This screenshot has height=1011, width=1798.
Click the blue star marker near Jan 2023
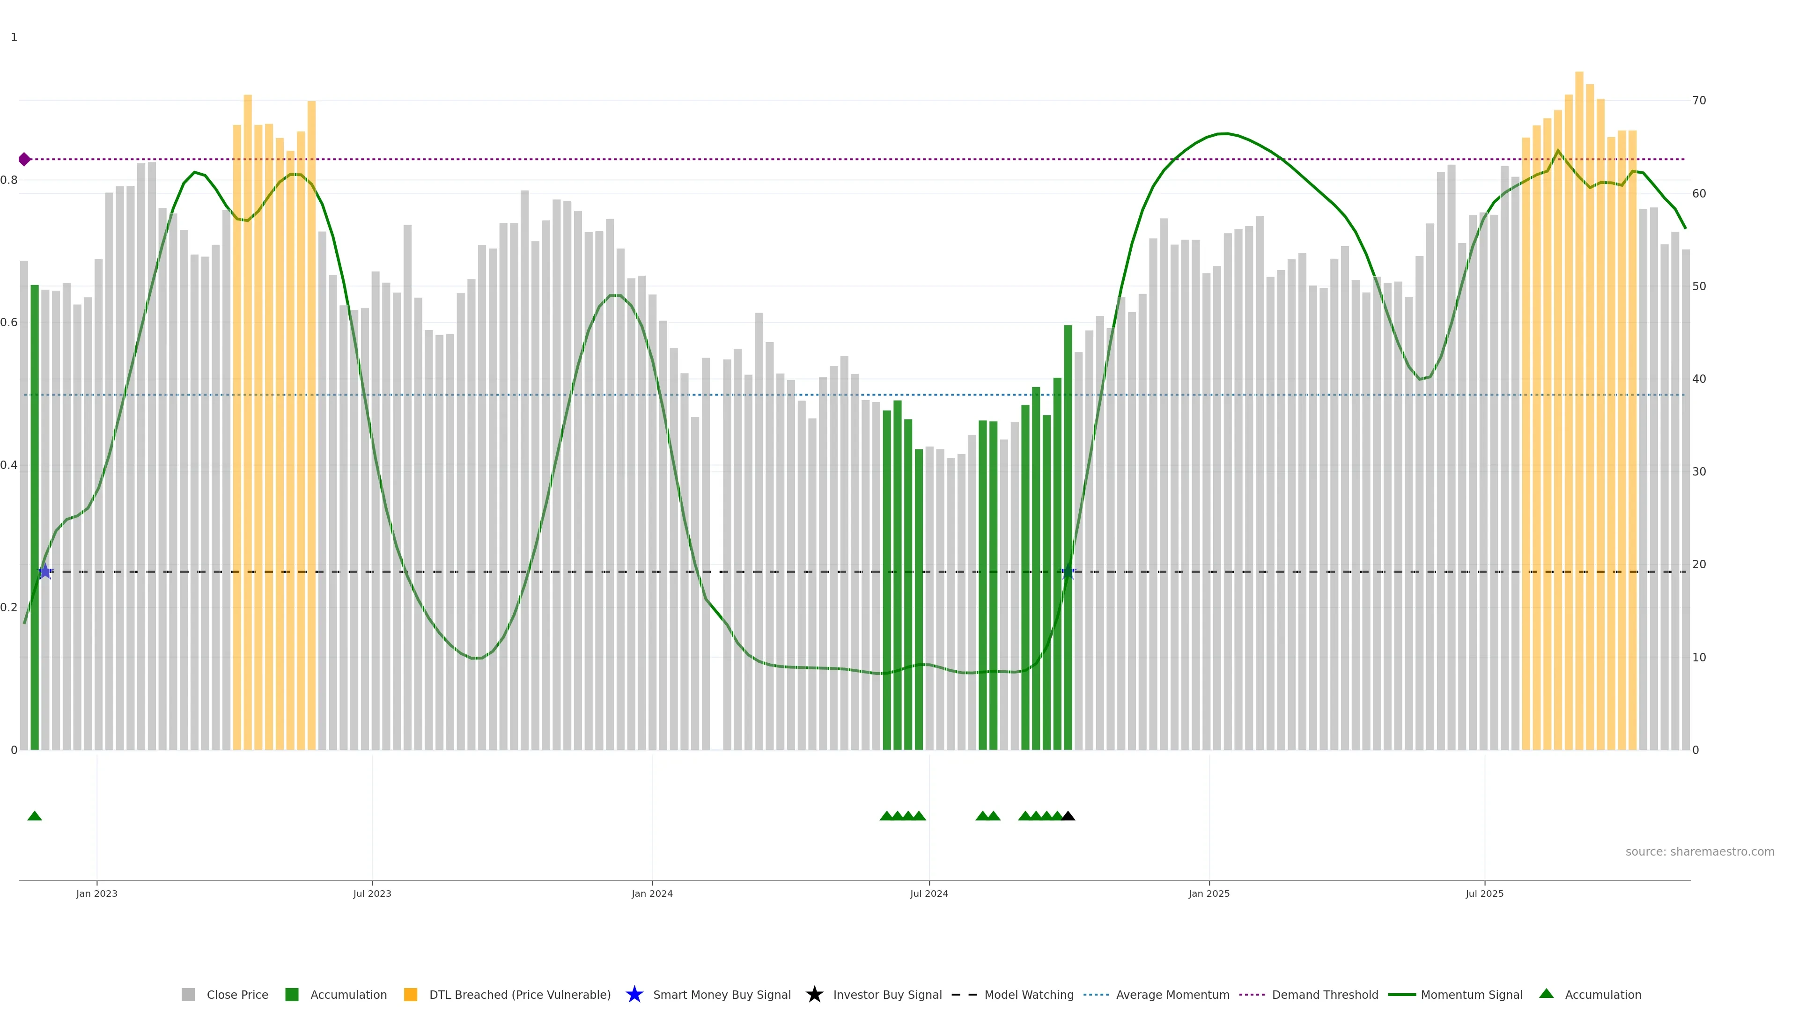coord(45,571)
